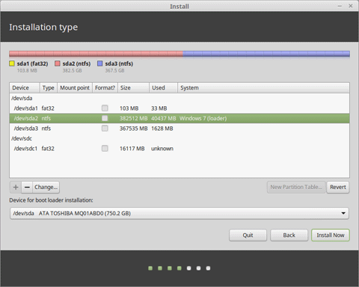
Task: Sort by the Size column header
Action: click(133, 88)
